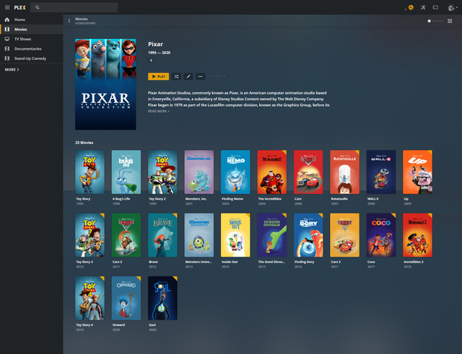Open the Cars 2006 poster
The width and height of the screenshot is (462, 354).
click(308, 172)
